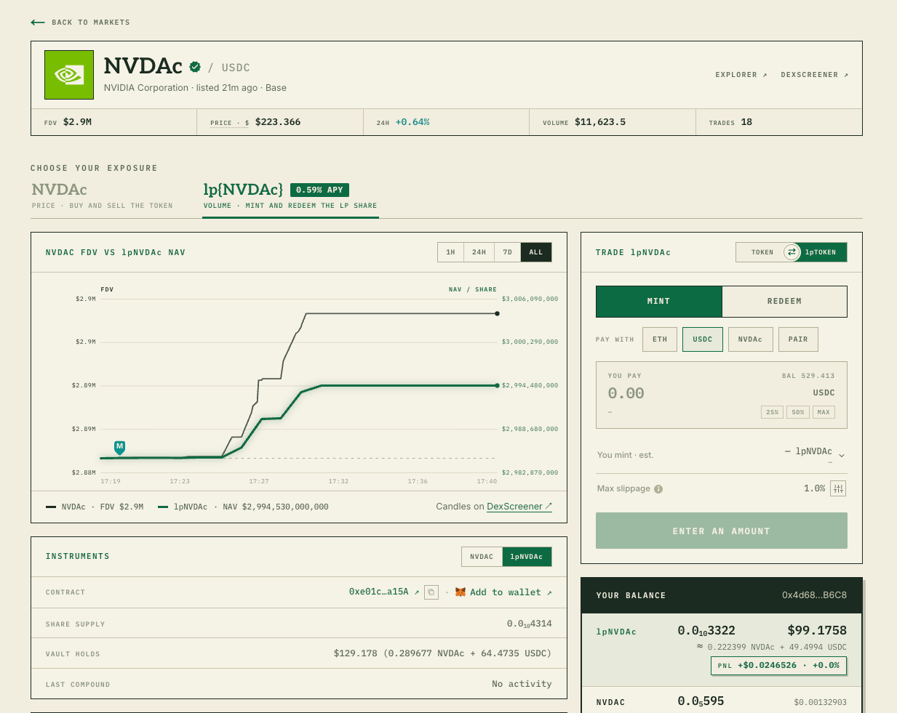Screen dimensions: 897x713
Task: Click the PNL +$0.0246526 badge
Action: coord(778,666)
